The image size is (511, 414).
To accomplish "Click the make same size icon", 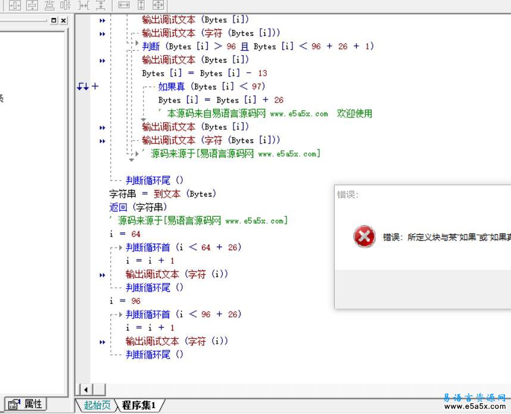I will [x=158, y=5].
